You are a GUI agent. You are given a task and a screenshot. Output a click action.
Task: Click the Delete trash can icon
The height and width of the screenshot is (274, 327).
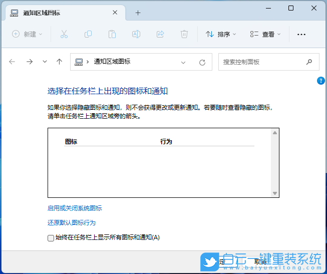184,34
